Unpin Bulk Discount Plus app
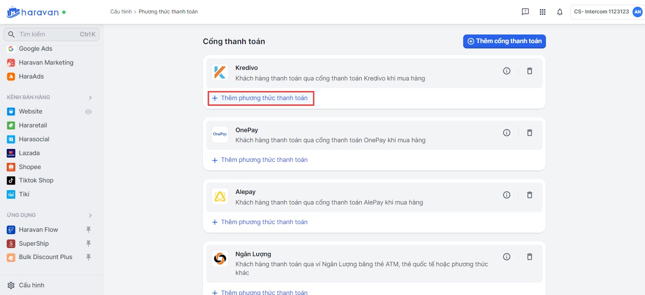Screen dimensions: 645x295 [89, 257]
